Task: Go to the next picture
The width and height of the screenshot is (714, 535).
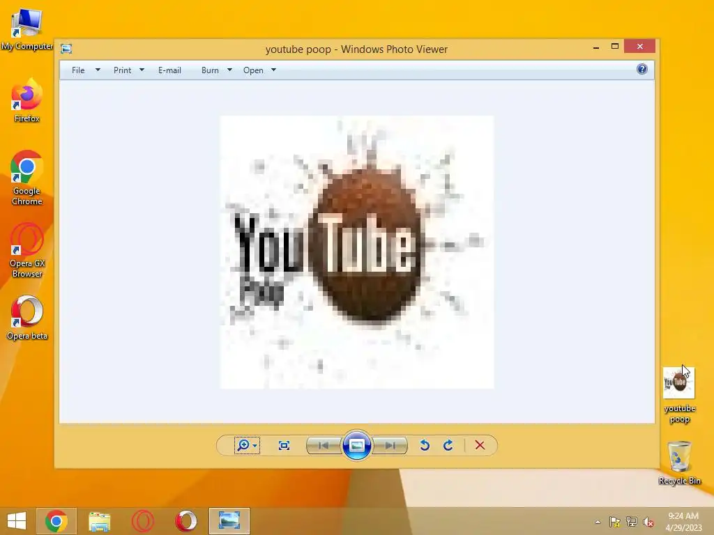Action: pos(390,445)
